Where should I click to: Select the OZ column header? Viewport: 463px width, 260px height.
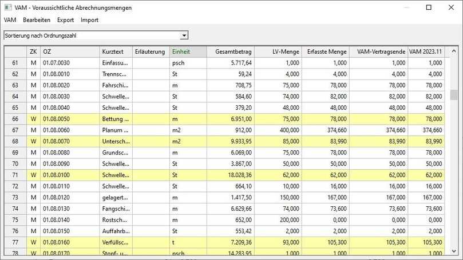(x=69, y=51)
